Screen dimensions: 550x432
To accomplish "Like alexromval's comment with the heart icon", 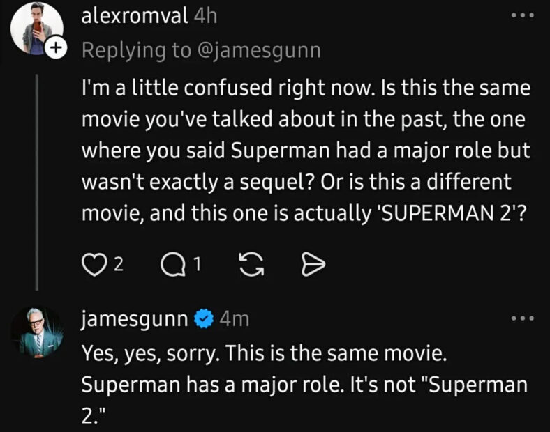I will point(93,263).
